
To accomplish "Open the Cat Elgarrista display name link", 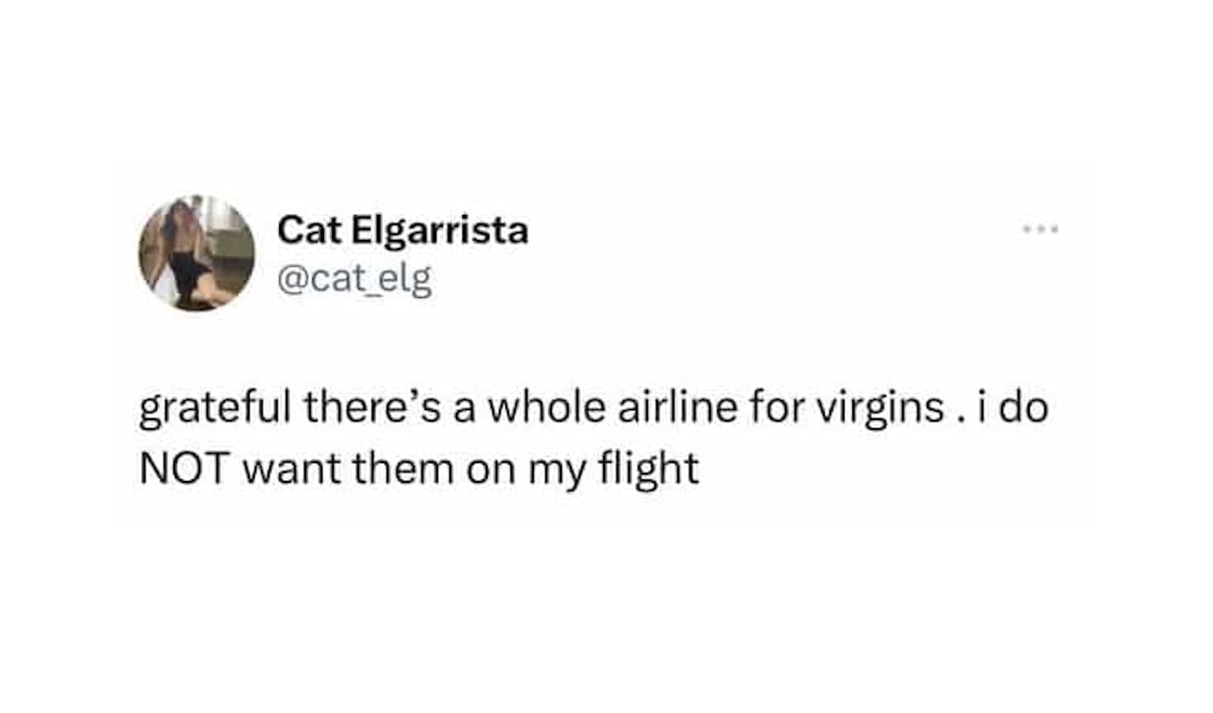I will pos(402,230).
